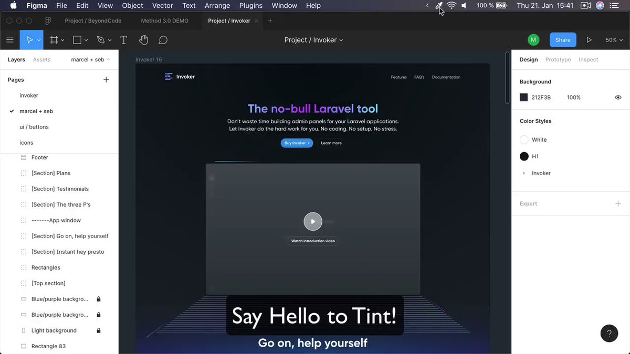
Task: Click Watch introduction video label
Action: click(313, 241)
